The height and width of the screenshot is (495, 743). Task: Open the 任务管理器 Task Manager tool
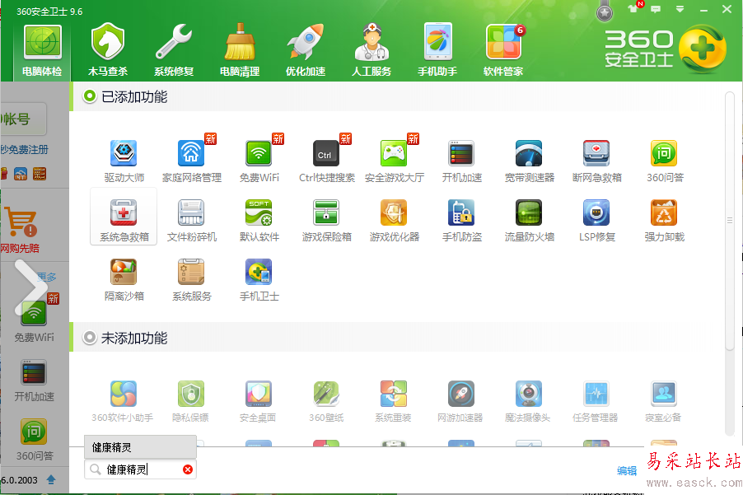[596, 399]
